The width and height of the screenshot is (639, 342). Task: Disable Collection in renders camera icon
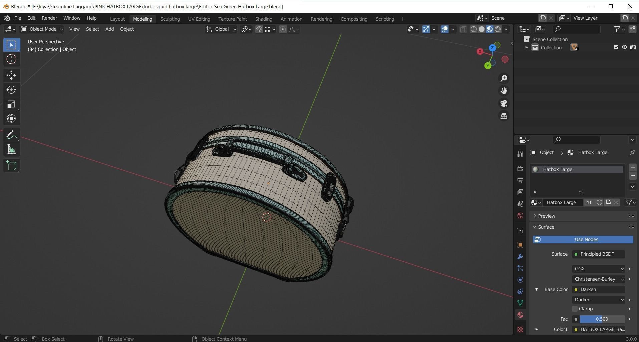pos(633,47)
